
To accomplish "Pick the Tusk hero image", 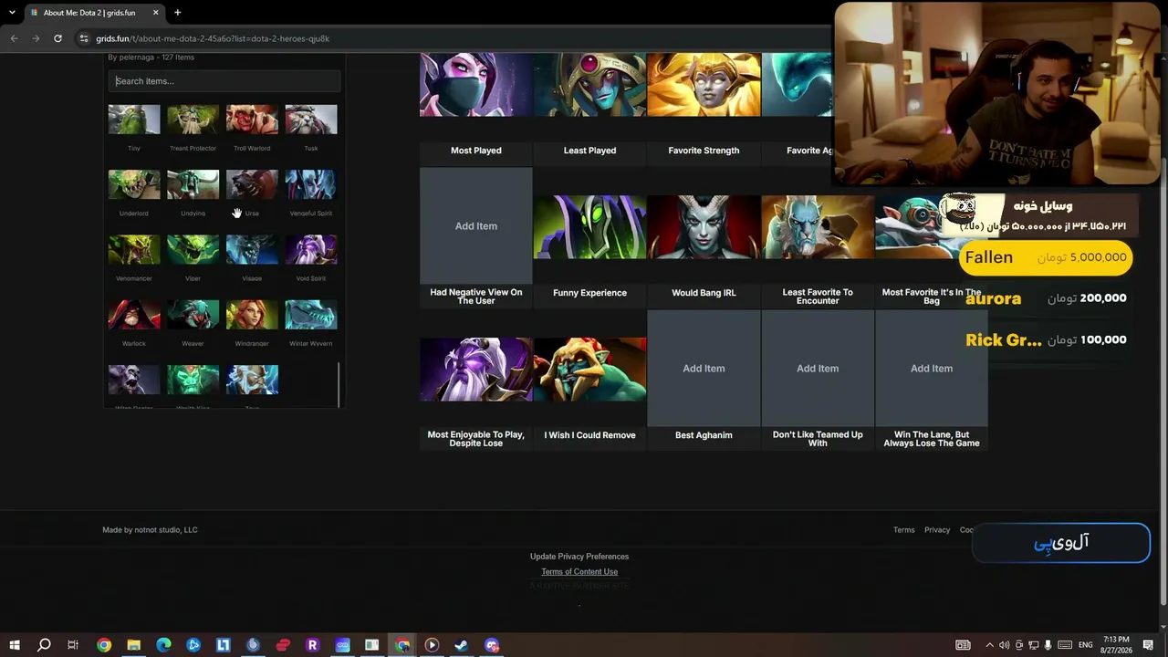I will pyautogui.click(x=311, y=120).
